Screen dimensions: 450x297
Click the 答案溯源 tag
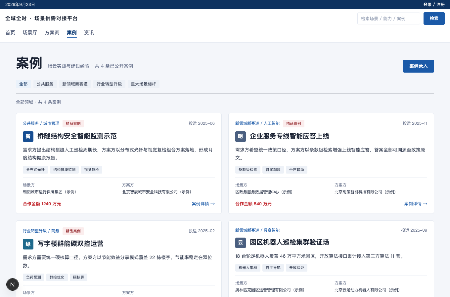273,170
